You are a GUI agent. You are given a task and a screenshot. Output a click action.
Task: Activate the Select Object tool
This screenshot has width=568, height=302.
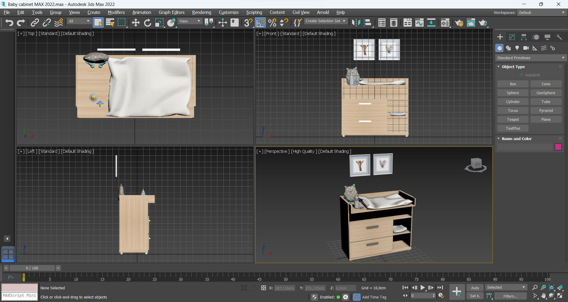click(98, 23)
